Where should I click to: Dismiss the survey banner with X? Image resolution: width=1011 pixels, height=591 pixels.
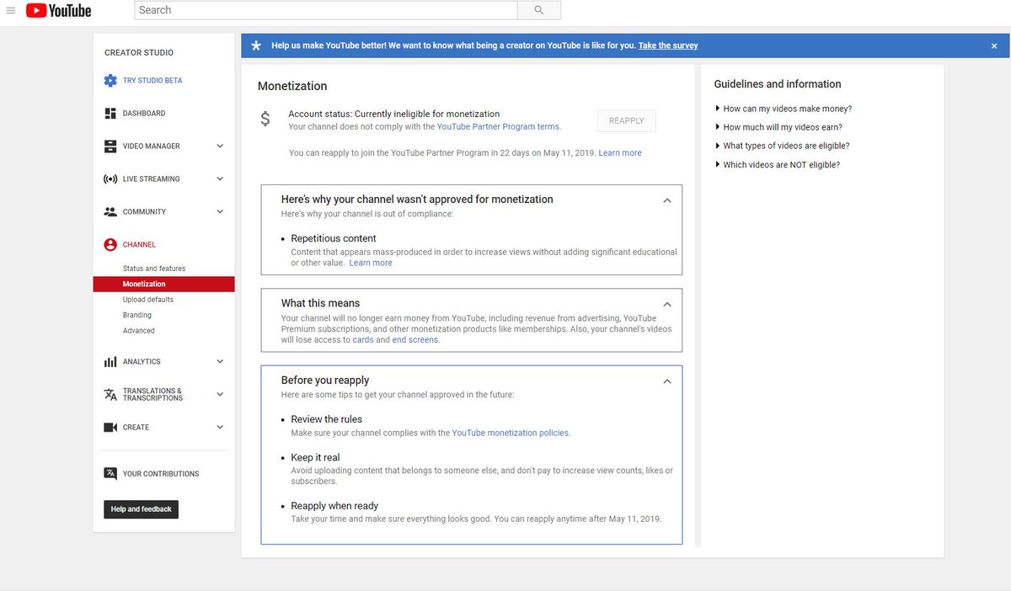[x=994, y=45]
